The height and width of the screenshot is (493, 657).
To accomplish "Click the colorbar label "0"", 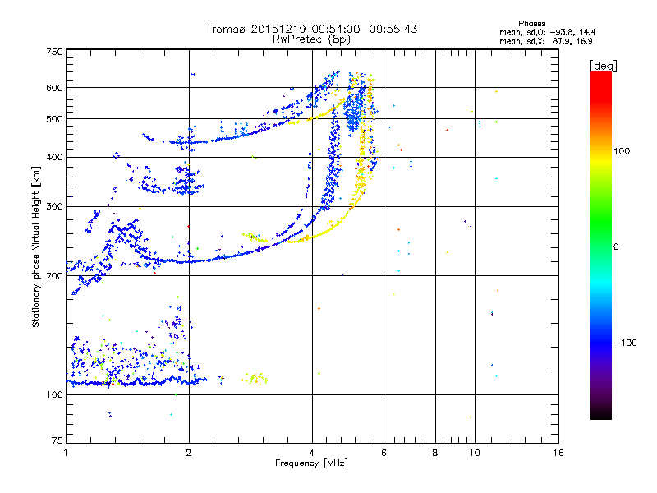I will tap(616, 247).
